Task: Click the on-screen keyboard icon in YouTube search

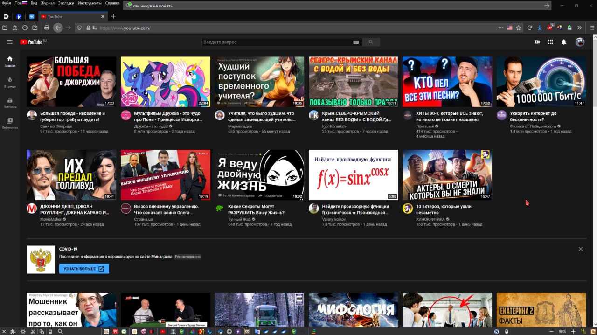Action: pyautogui.click(x=356, y=42)
